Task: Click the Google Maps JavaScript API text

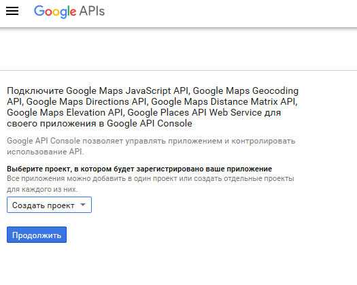Action: tap(127, 90)
